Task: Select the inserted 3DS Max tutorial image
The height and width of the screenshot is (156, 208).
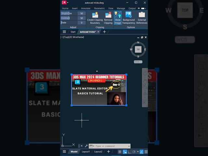Action: click(x=99, y=90)
